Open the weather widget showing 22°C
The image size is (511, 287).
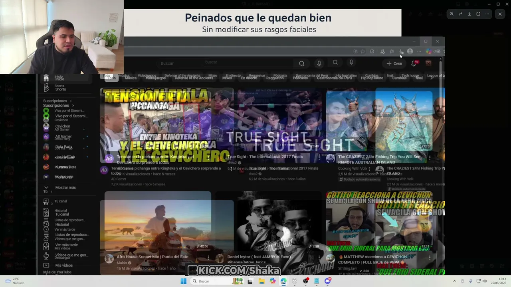(14, 281)
